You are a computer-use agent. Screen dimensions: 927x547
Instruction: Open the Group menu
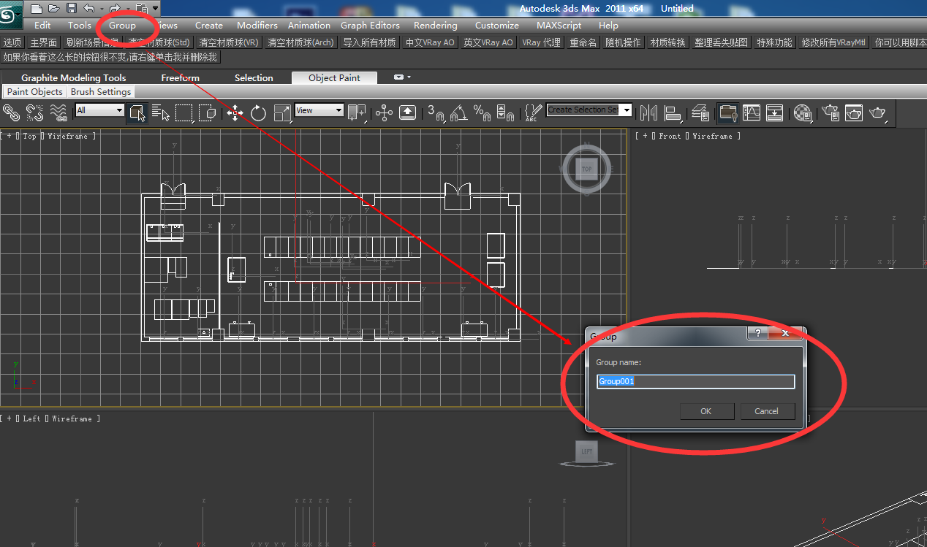click(122, 25)
